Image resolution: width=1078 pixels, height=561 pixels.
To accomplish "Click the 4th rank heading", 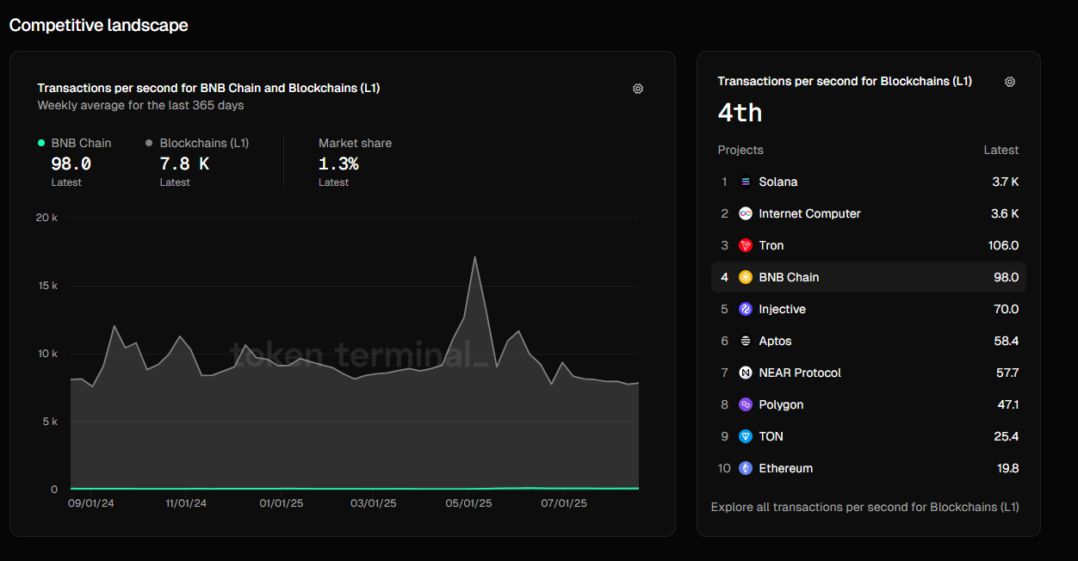I will point(740,113).
